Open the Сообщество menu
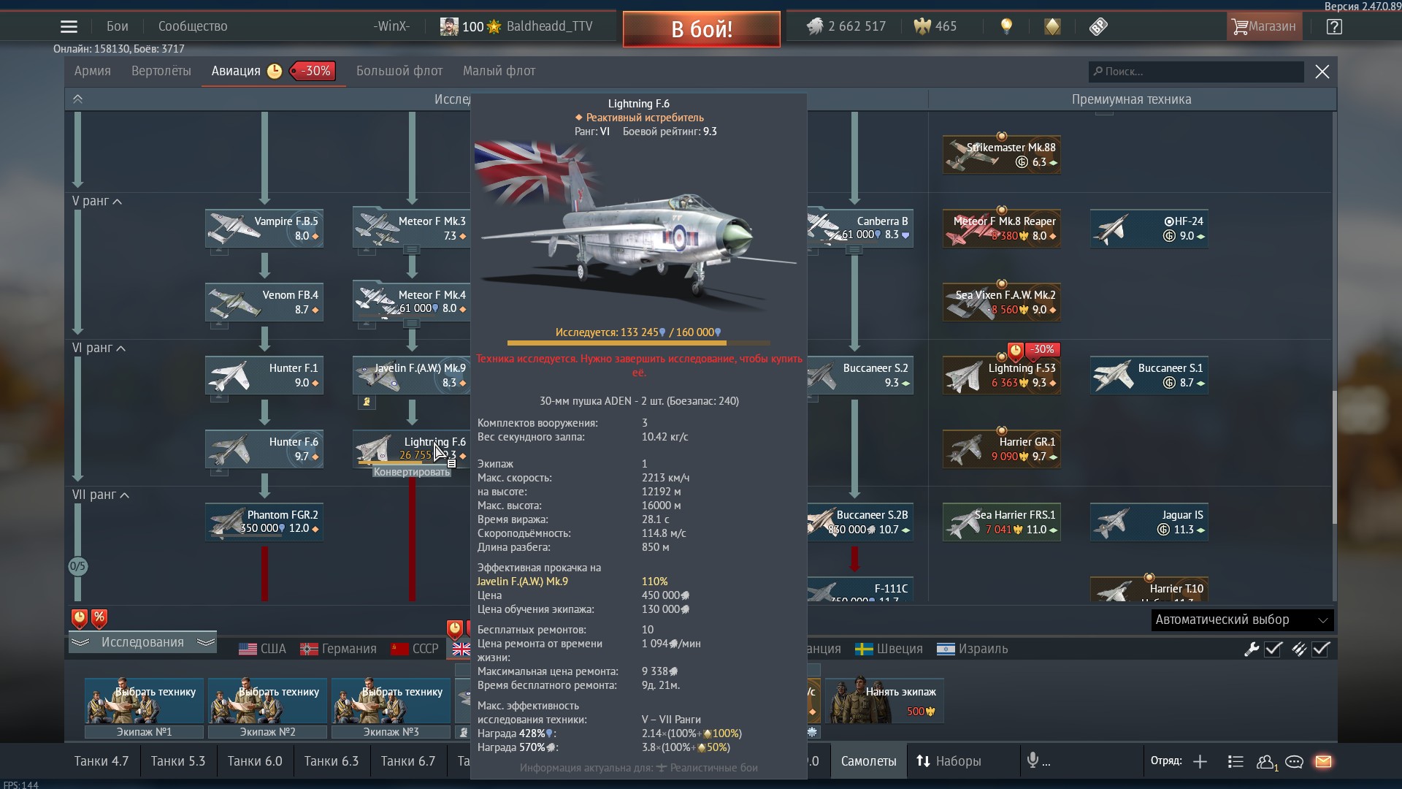 [x=193, y=26]
